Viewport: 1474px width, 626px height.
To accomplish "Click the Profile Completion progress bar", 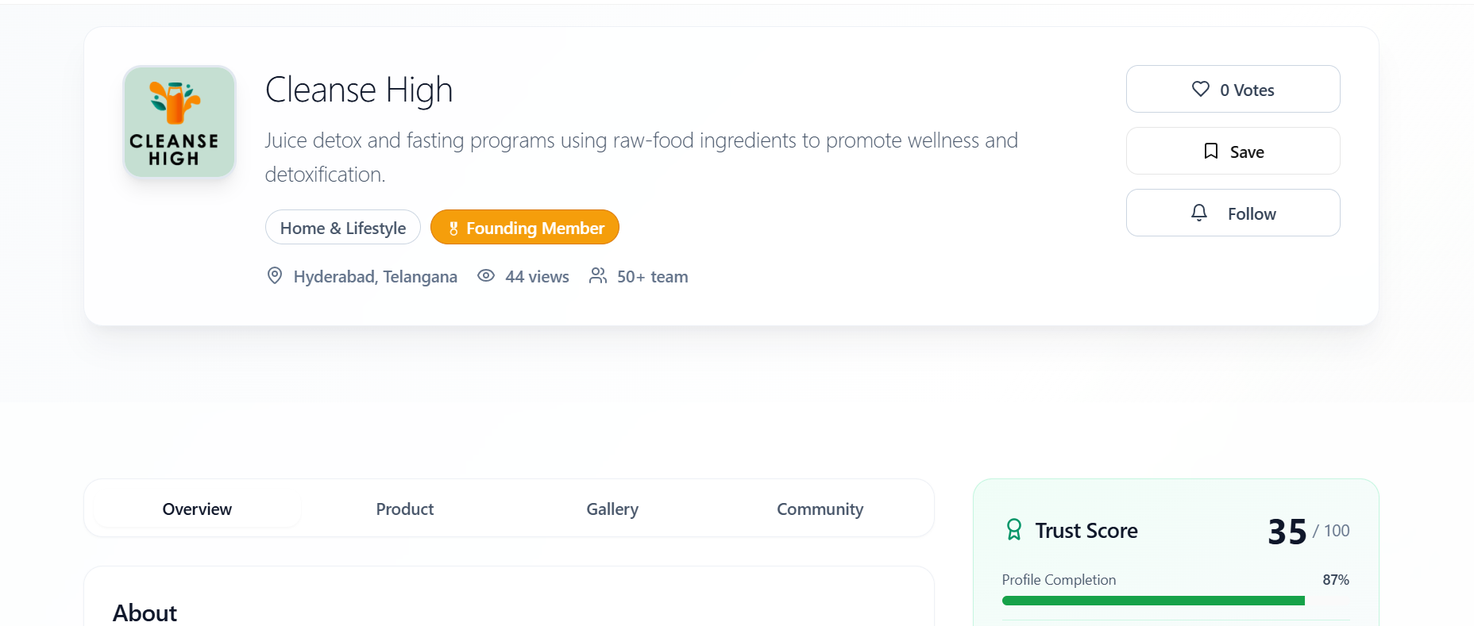I will [x=1153, y=601].
